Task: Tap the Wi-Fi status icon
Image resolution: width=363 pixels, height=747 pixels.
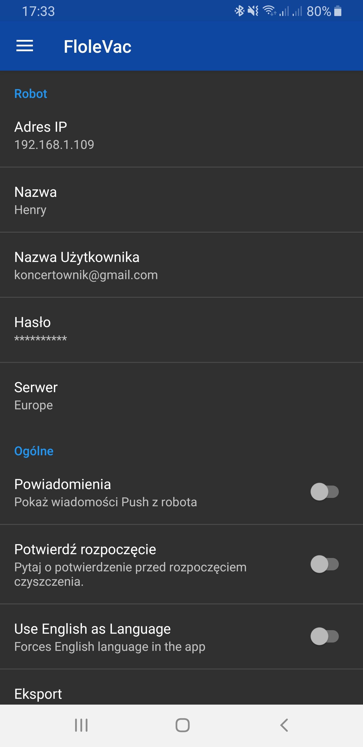Action: click(x=269, y=11)
